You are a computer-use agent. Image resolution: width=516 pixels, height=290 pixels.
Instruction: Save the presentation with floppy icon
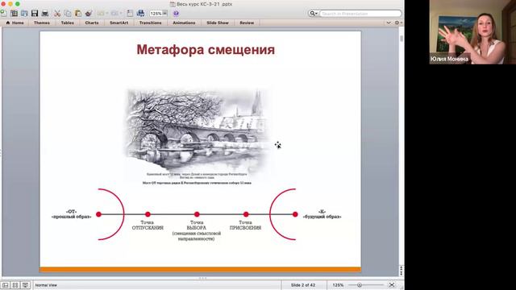tap(35, 13)
